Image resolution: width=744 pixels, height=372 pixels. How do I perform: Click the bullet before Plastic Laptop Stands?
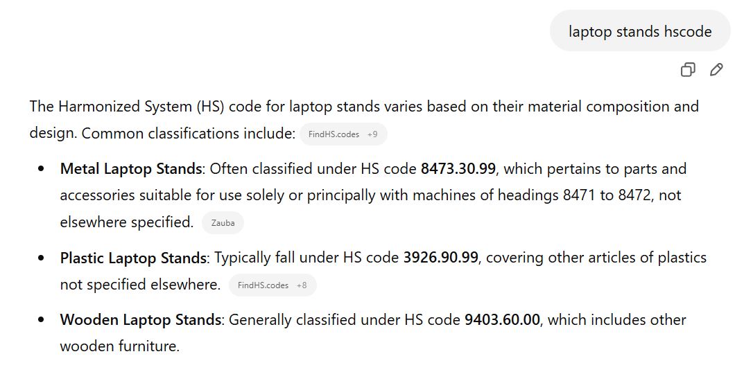tap(42, 258)
